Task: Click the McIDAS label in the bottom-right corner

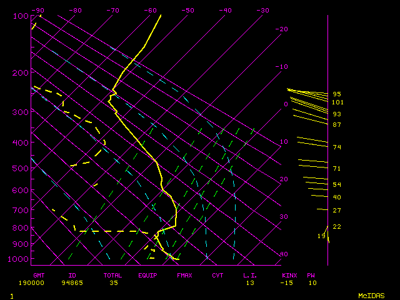Action: (371, 295)
